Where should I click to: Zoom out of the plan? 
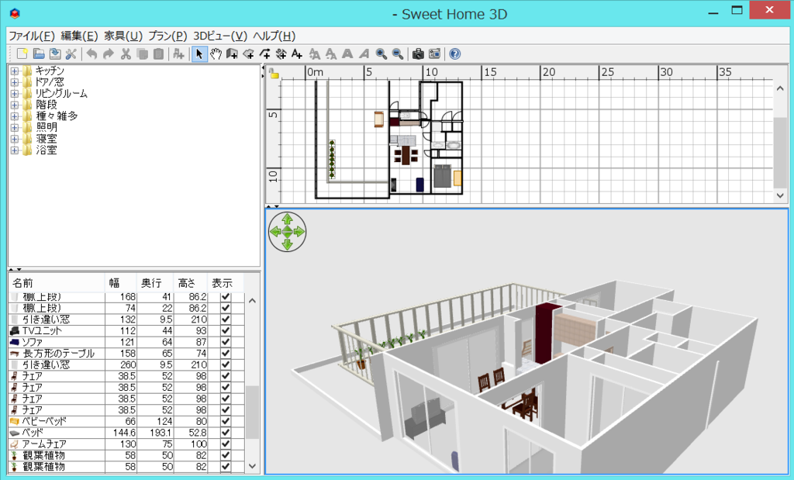click(x=398, y=54)
